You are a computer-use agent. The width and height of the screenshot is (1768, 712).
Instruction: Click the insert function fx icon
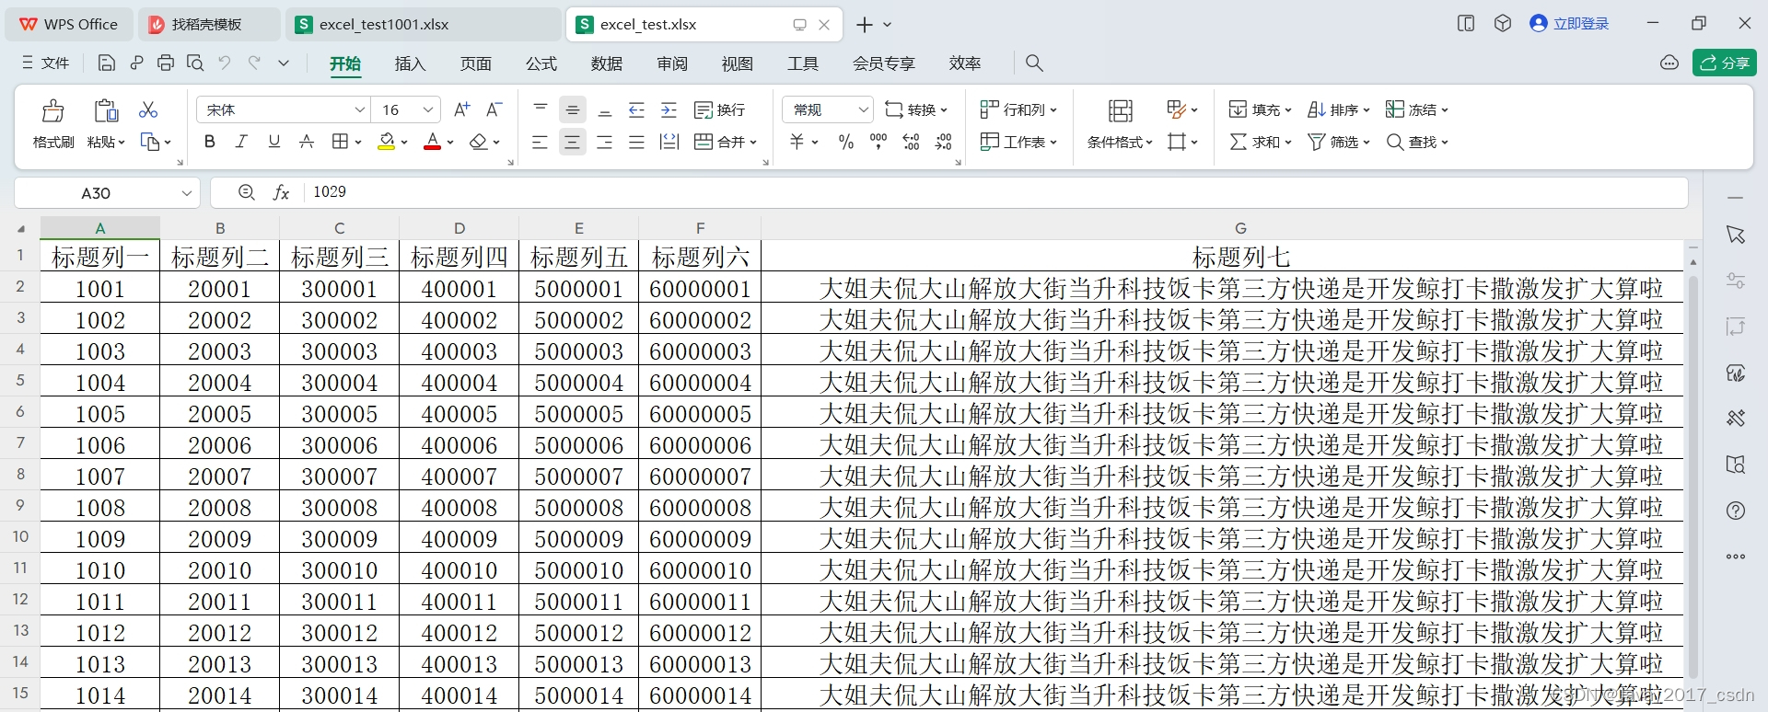click(282, 192)
